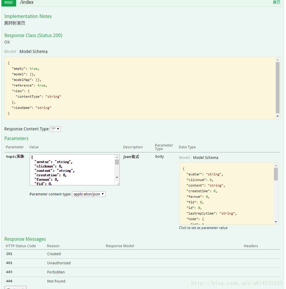Click the "body" parameter type value
The height and width of the screenshot is (289, 286).
coord(159,157)
